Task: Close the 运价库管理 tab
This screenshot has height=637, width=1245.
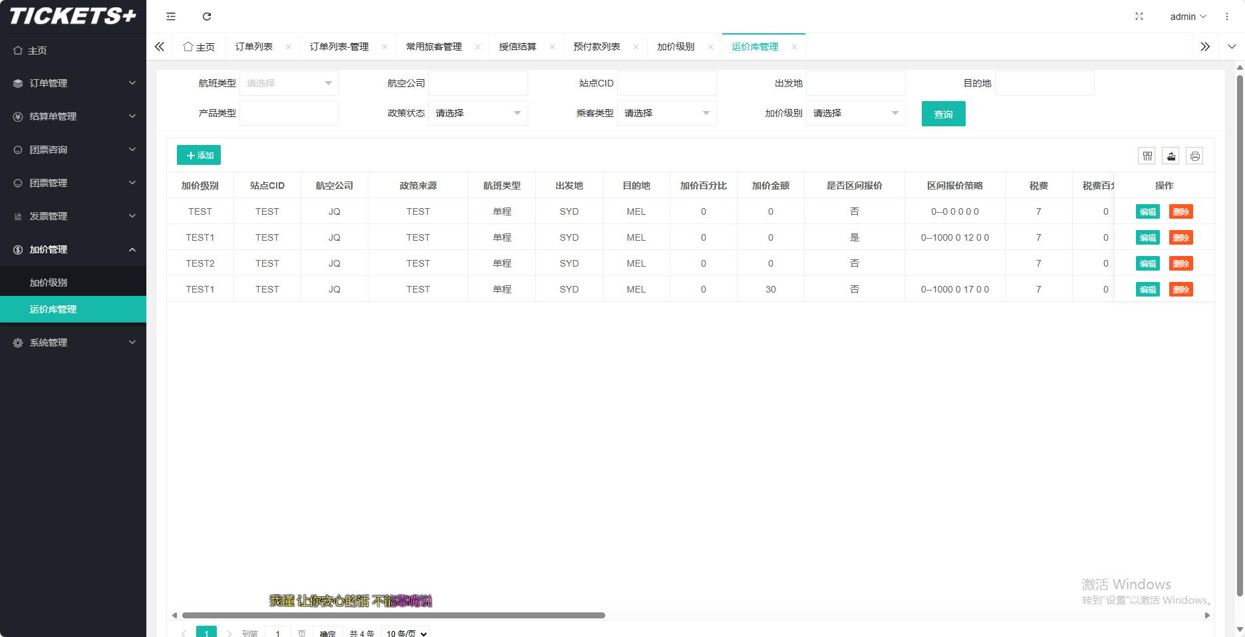Action: click(794, 47)
